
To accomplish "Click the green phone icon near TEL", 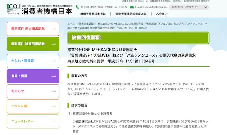I will click(78, 7).
